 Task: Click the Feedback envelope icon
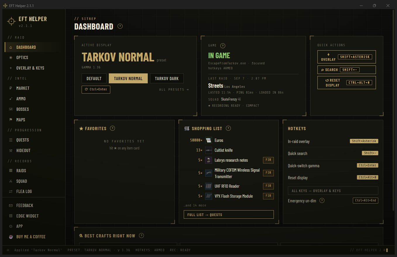coord(11,206)
